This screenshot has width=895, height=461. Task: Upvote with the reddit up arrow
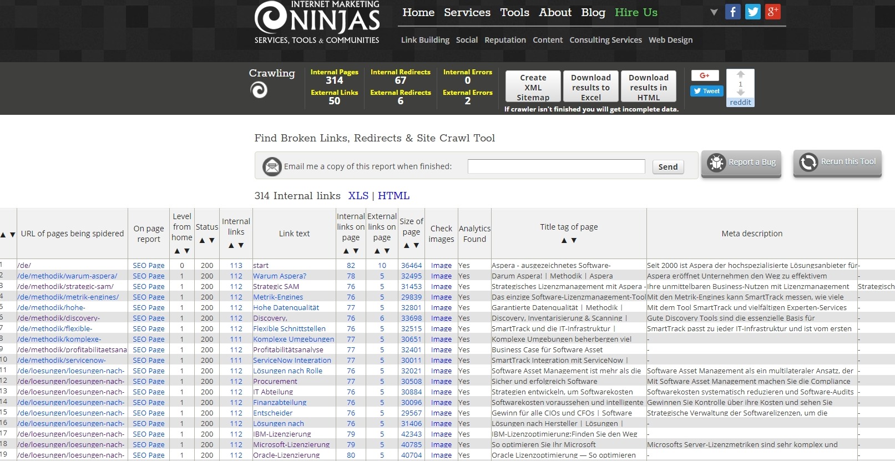coord(740,74)
